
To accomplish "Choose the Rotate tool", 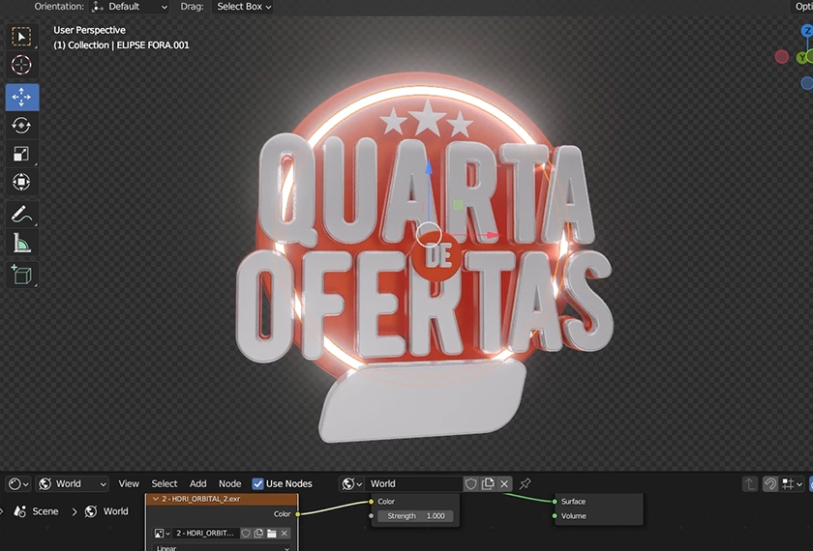I will [x=21, y=126].
